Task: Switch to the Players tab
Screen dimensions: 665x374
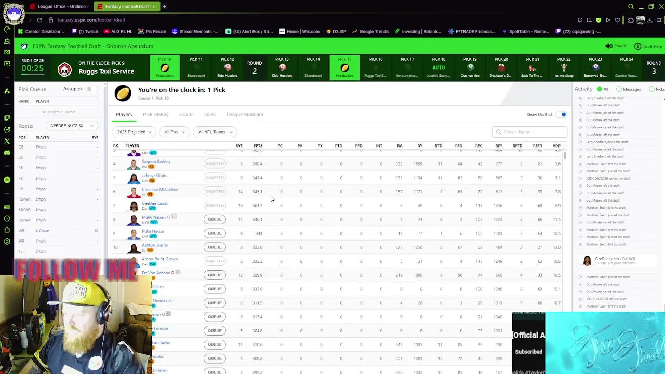Action: pyautogui.click(x=124, y=114)
